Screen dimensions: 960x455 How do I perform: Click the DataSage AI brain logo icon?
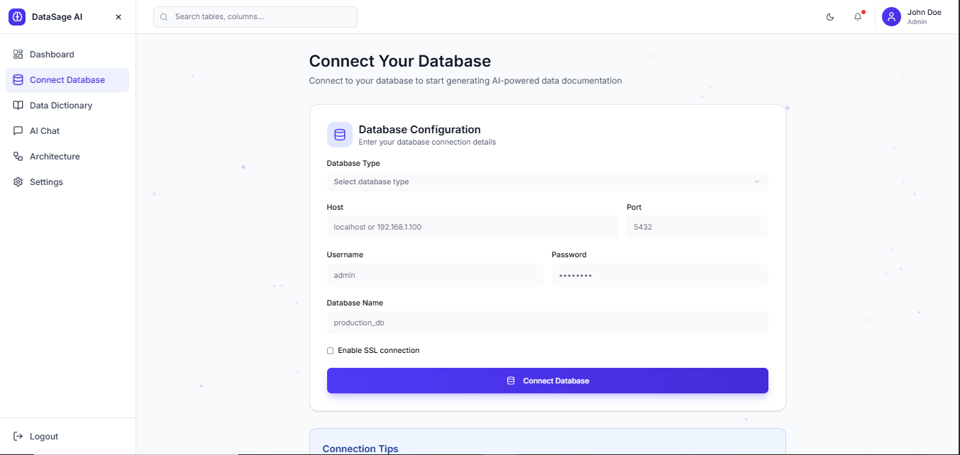tap(17, 17)
